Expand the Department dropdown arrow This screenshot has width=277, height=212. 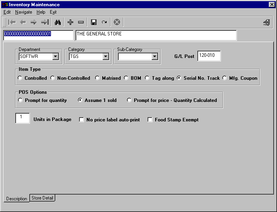[x=56, y=56]
